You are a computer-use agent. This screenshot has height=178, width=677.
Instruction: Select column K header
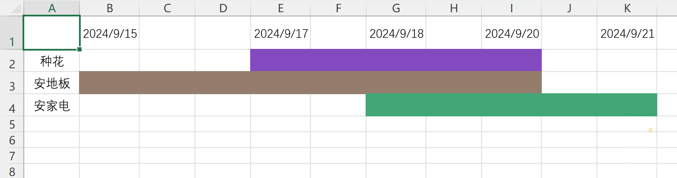[627, 8]
